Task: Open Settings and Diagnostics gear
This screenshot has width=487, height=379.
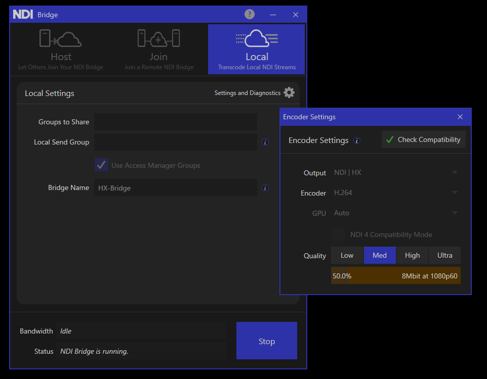Action: (289, 93)
